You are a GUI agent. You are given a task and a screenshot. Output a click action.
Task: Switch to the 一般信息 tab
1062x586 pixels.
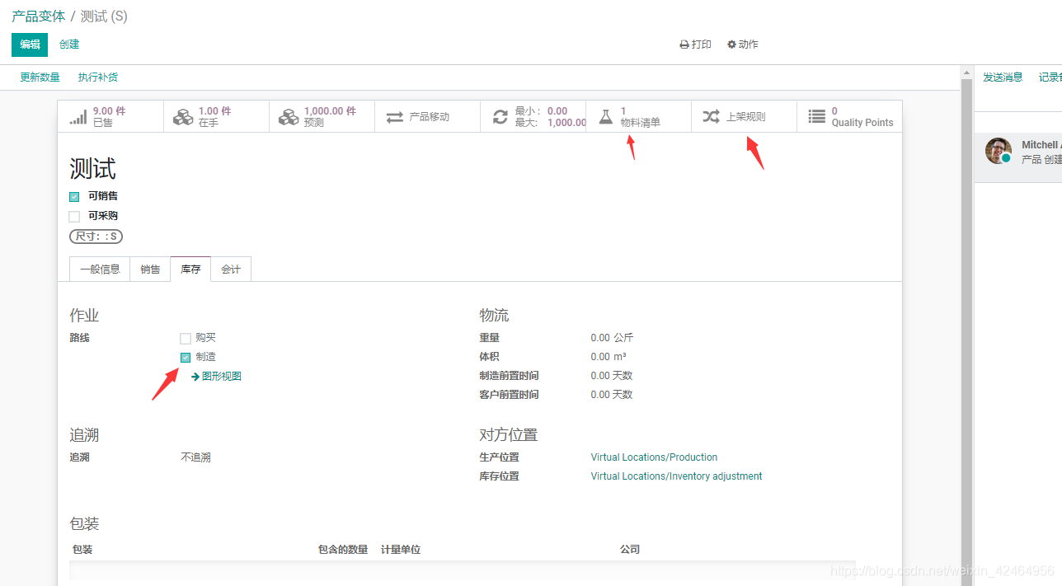(100, 270)
